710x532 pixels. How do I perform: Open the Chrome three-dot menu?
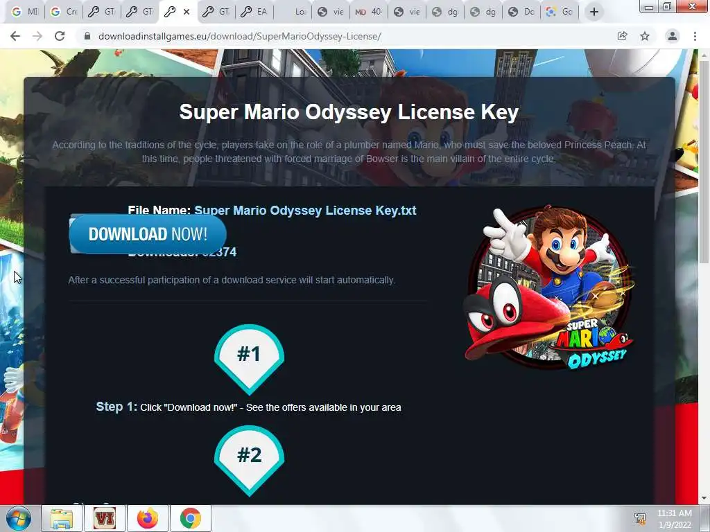695,36
